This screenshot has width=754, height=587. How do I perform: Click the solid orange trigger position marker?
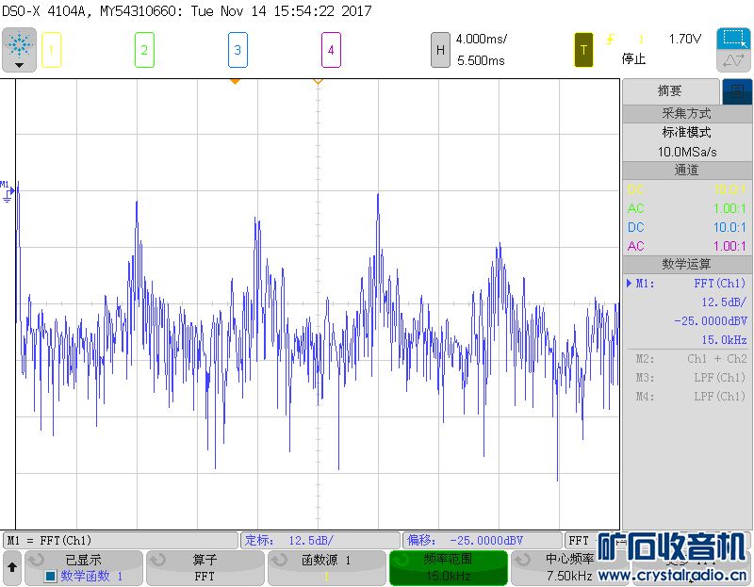click(235, 82)
